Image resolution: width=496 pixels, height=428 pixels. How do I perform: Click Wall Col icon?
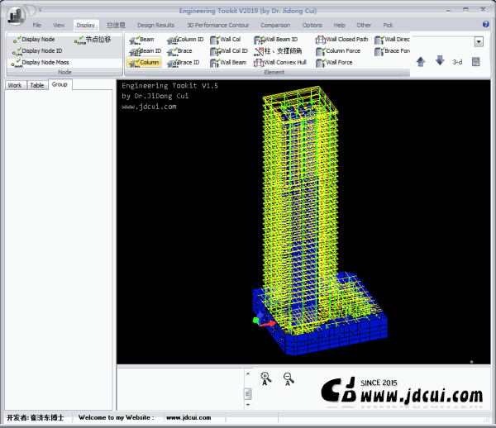pos(215,40)
